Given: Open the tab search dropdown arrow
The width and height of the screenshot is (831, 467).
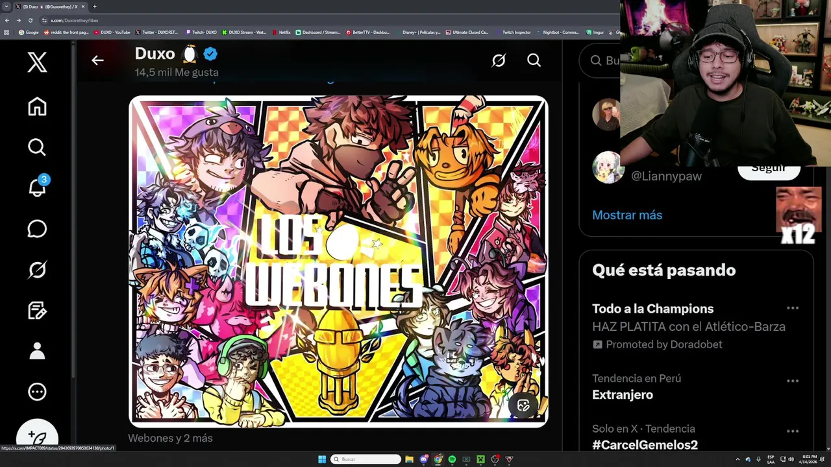Looking at the screenshot, I should click(x=6, y=6).
